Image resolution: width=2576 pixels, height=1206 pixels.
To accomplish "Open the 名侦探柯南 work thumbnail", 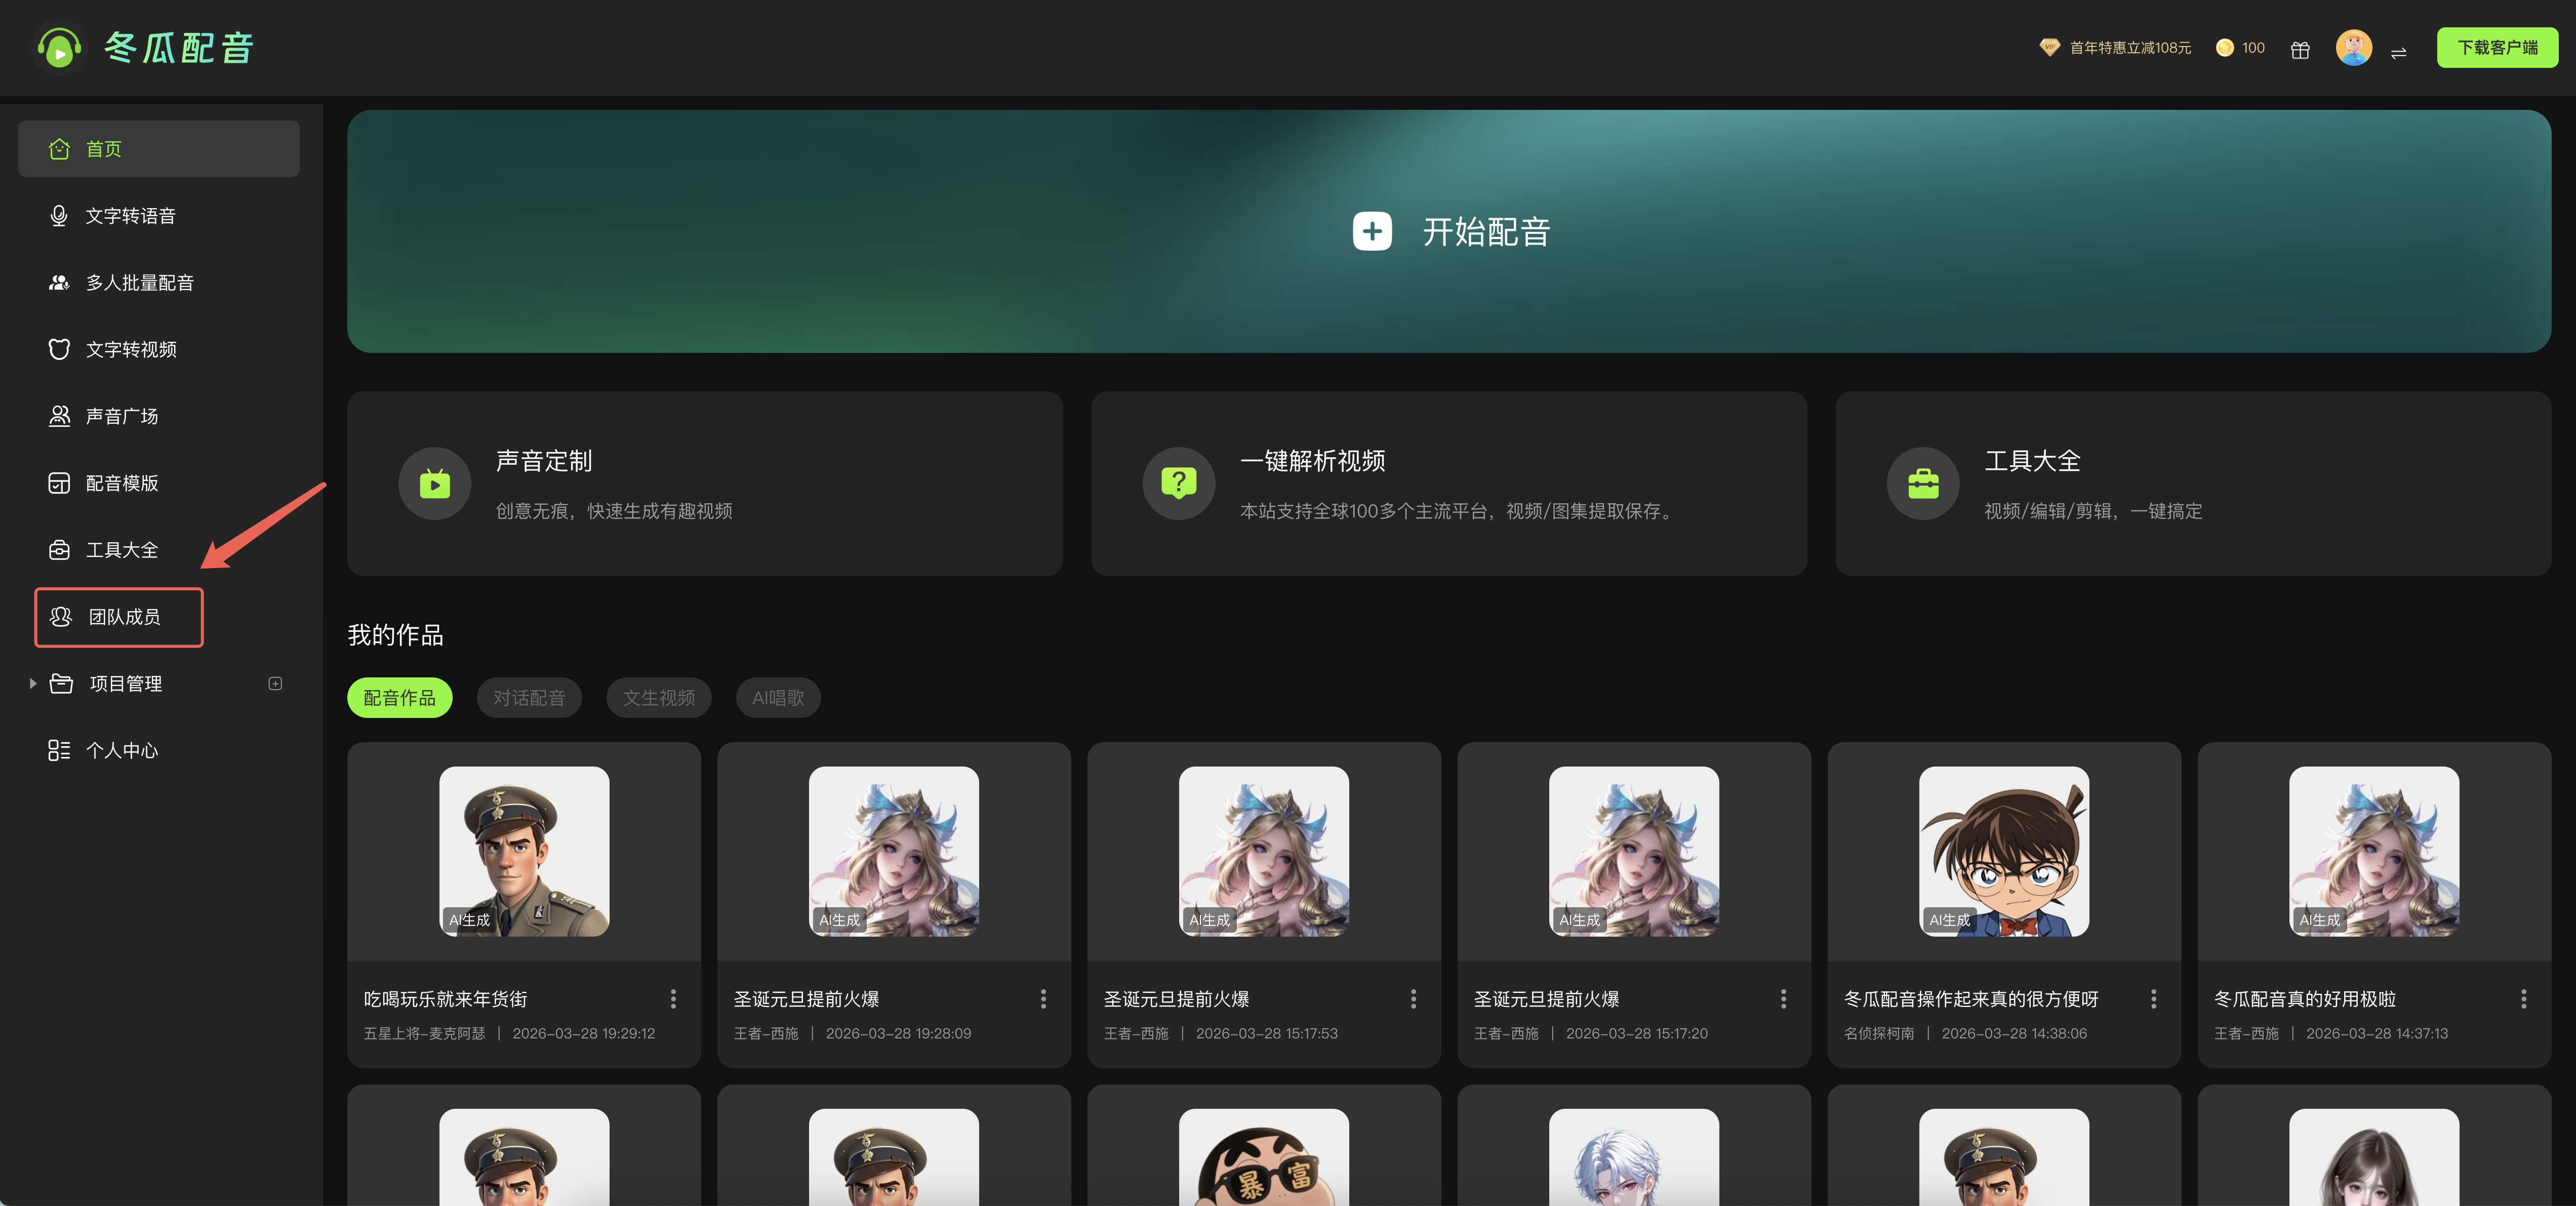I will 2003,851.
